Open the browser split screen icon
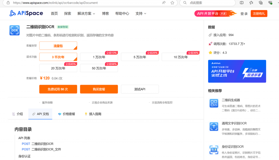Image resolution: width=279 pixels, height=160 pixels. pyautogui.click(x=242, y=3)
